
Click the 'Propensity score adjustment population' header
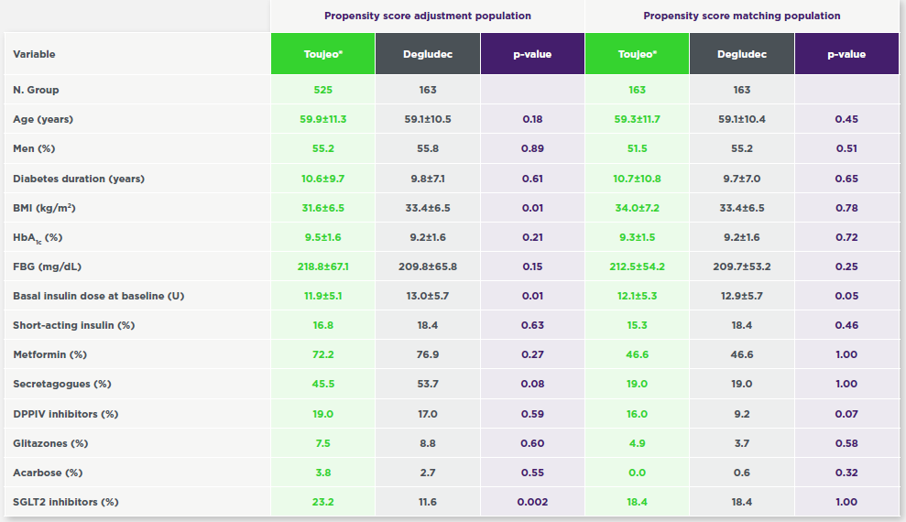(x=427, y=16)
